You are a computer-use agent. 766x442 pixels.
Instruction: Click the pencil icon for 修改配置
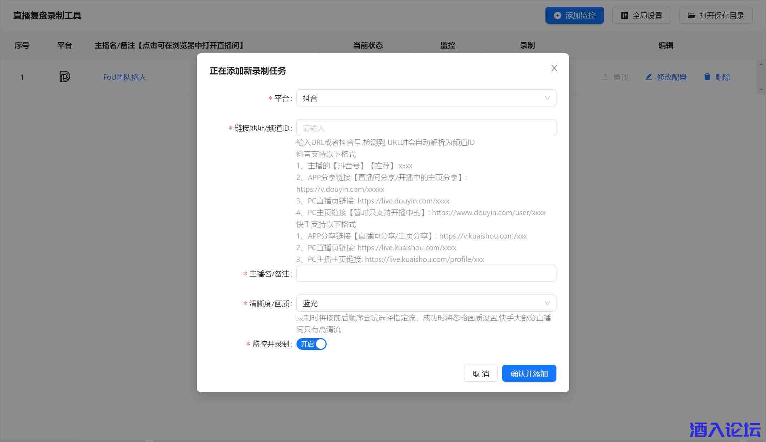649,77
